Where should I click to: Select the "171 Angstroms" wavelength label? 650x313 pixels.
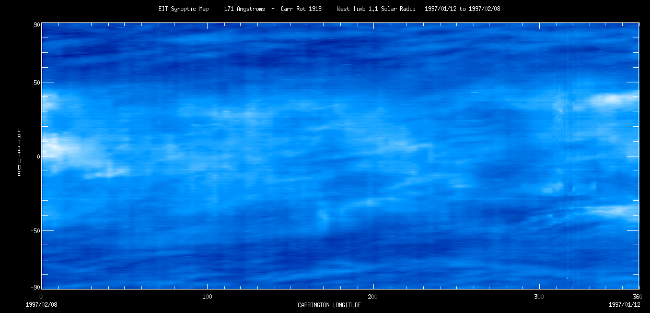tap(244, 9)
